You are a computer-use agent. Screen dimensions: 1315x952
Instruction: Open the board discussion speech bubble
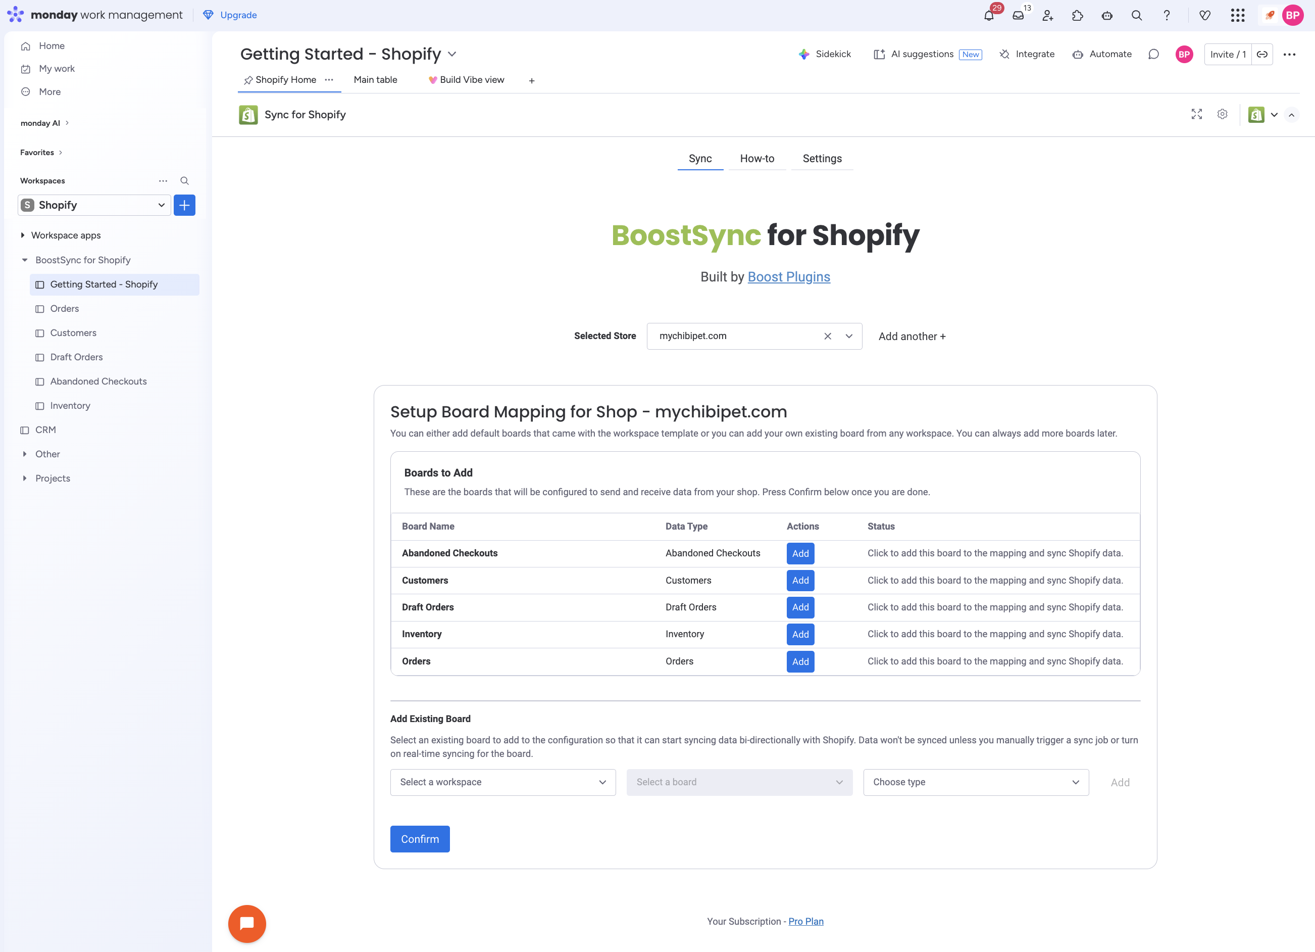click(x=1154, y=54)
